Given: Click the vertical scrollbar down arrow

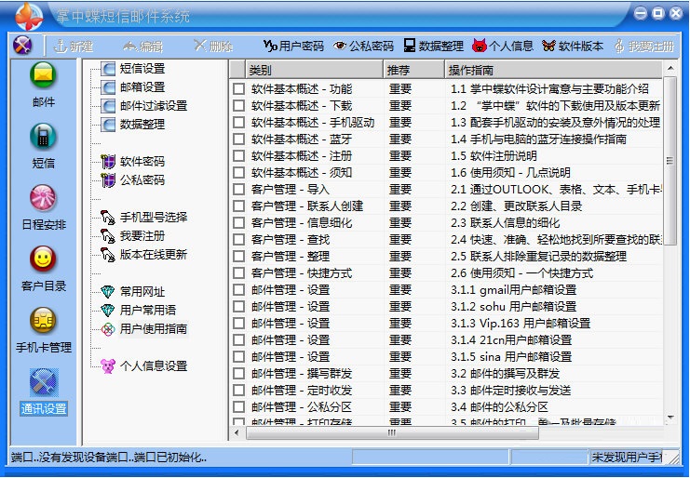Looking at the screenshot, I should (x=670, y=418).
